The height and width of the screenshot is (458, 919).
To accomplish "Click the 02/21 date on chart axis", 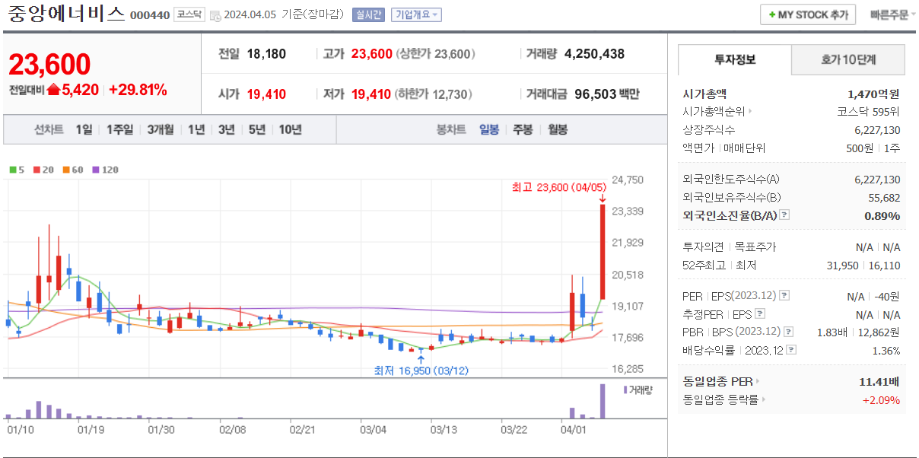I will click(x=302, y=429).
